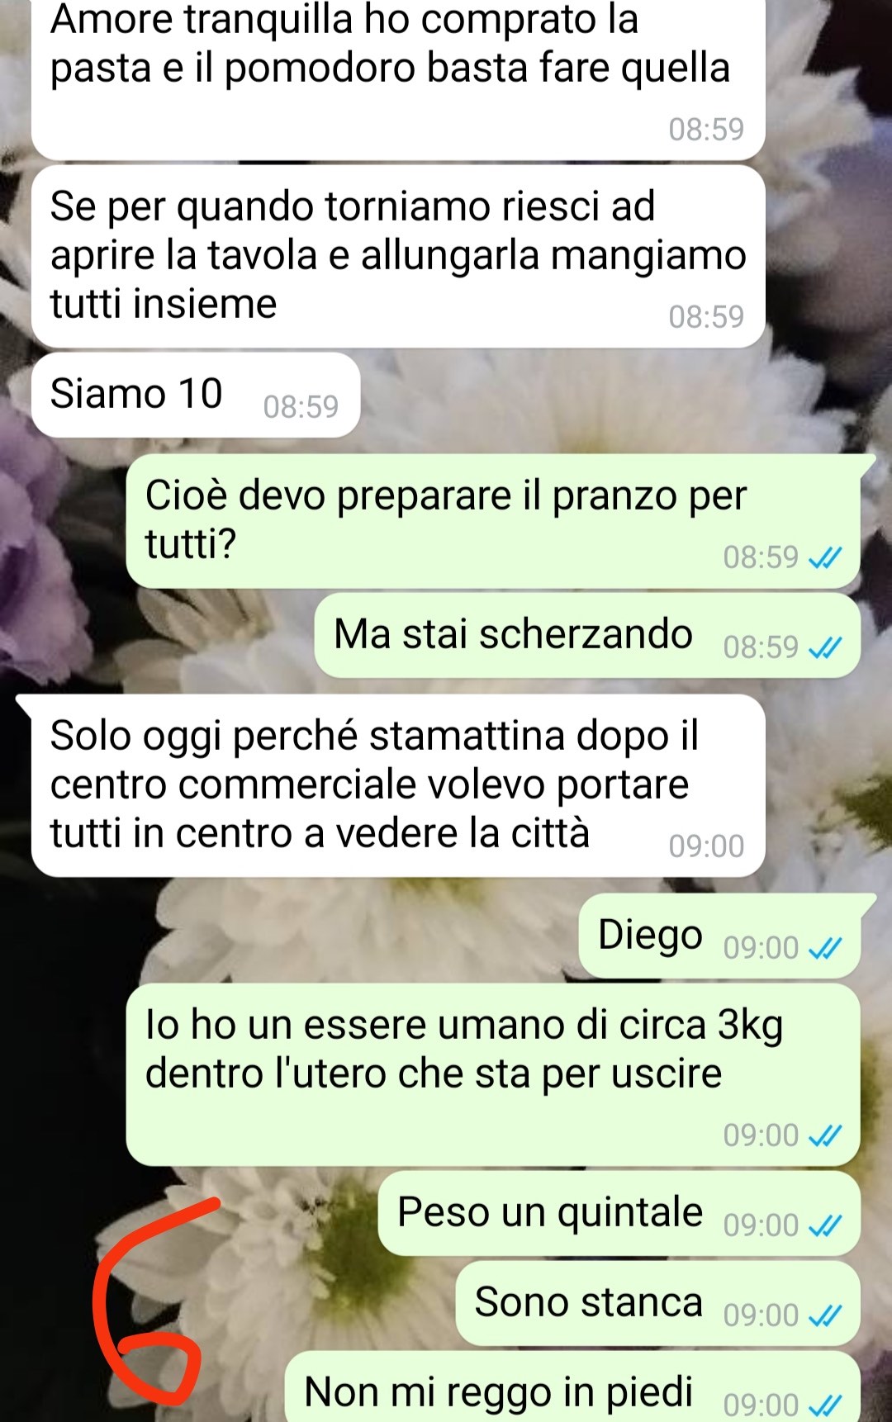Screen dimensions: 892x1422
Task: Tap the read ticks on 'Sono stanca'
Action: point(824,1316)
